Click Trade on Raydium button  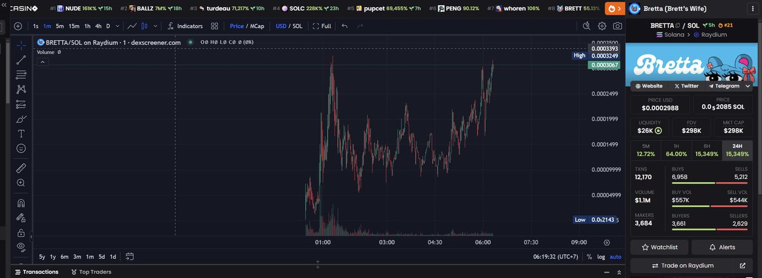click(692, 265)
